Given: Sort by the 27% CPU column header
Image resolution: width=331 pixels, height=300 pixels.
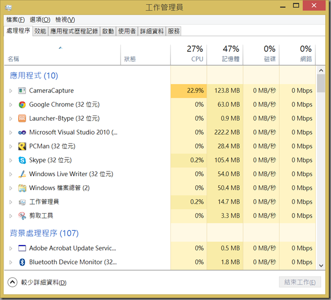Looking at the screenshot, I should 188,55.
